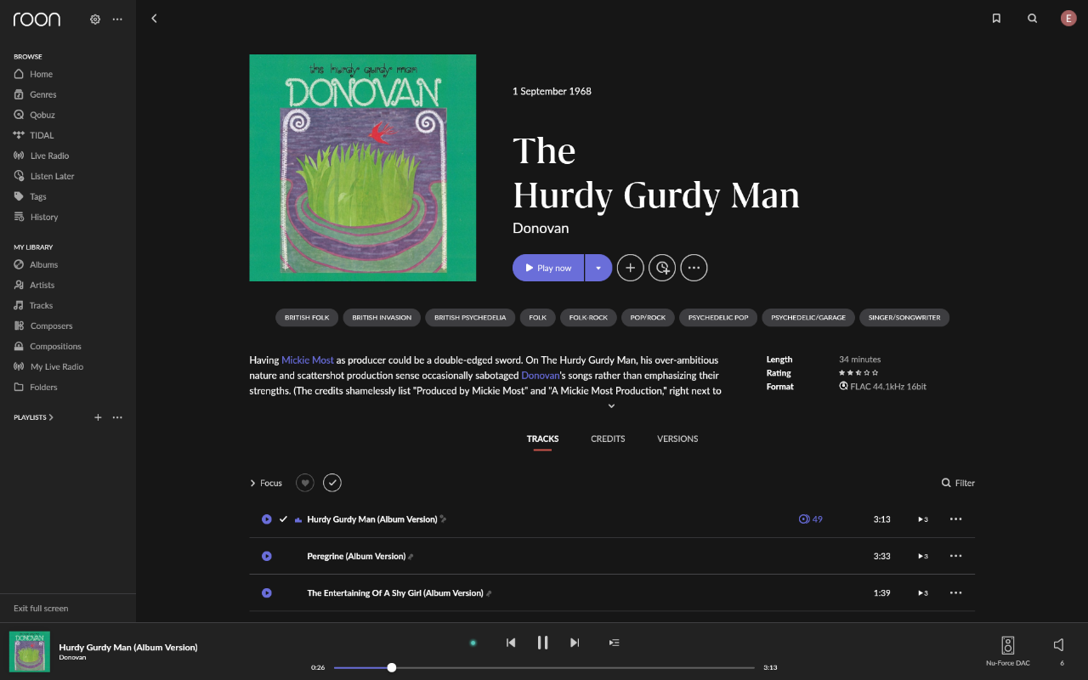Open playlists more-options ellipsis
The width and height of the screenshot is (1088, 680).
click(117, 417)
